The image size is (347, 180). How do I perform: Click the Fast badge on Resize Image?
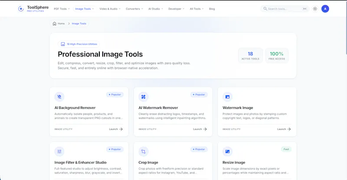[x=286, y=149]
